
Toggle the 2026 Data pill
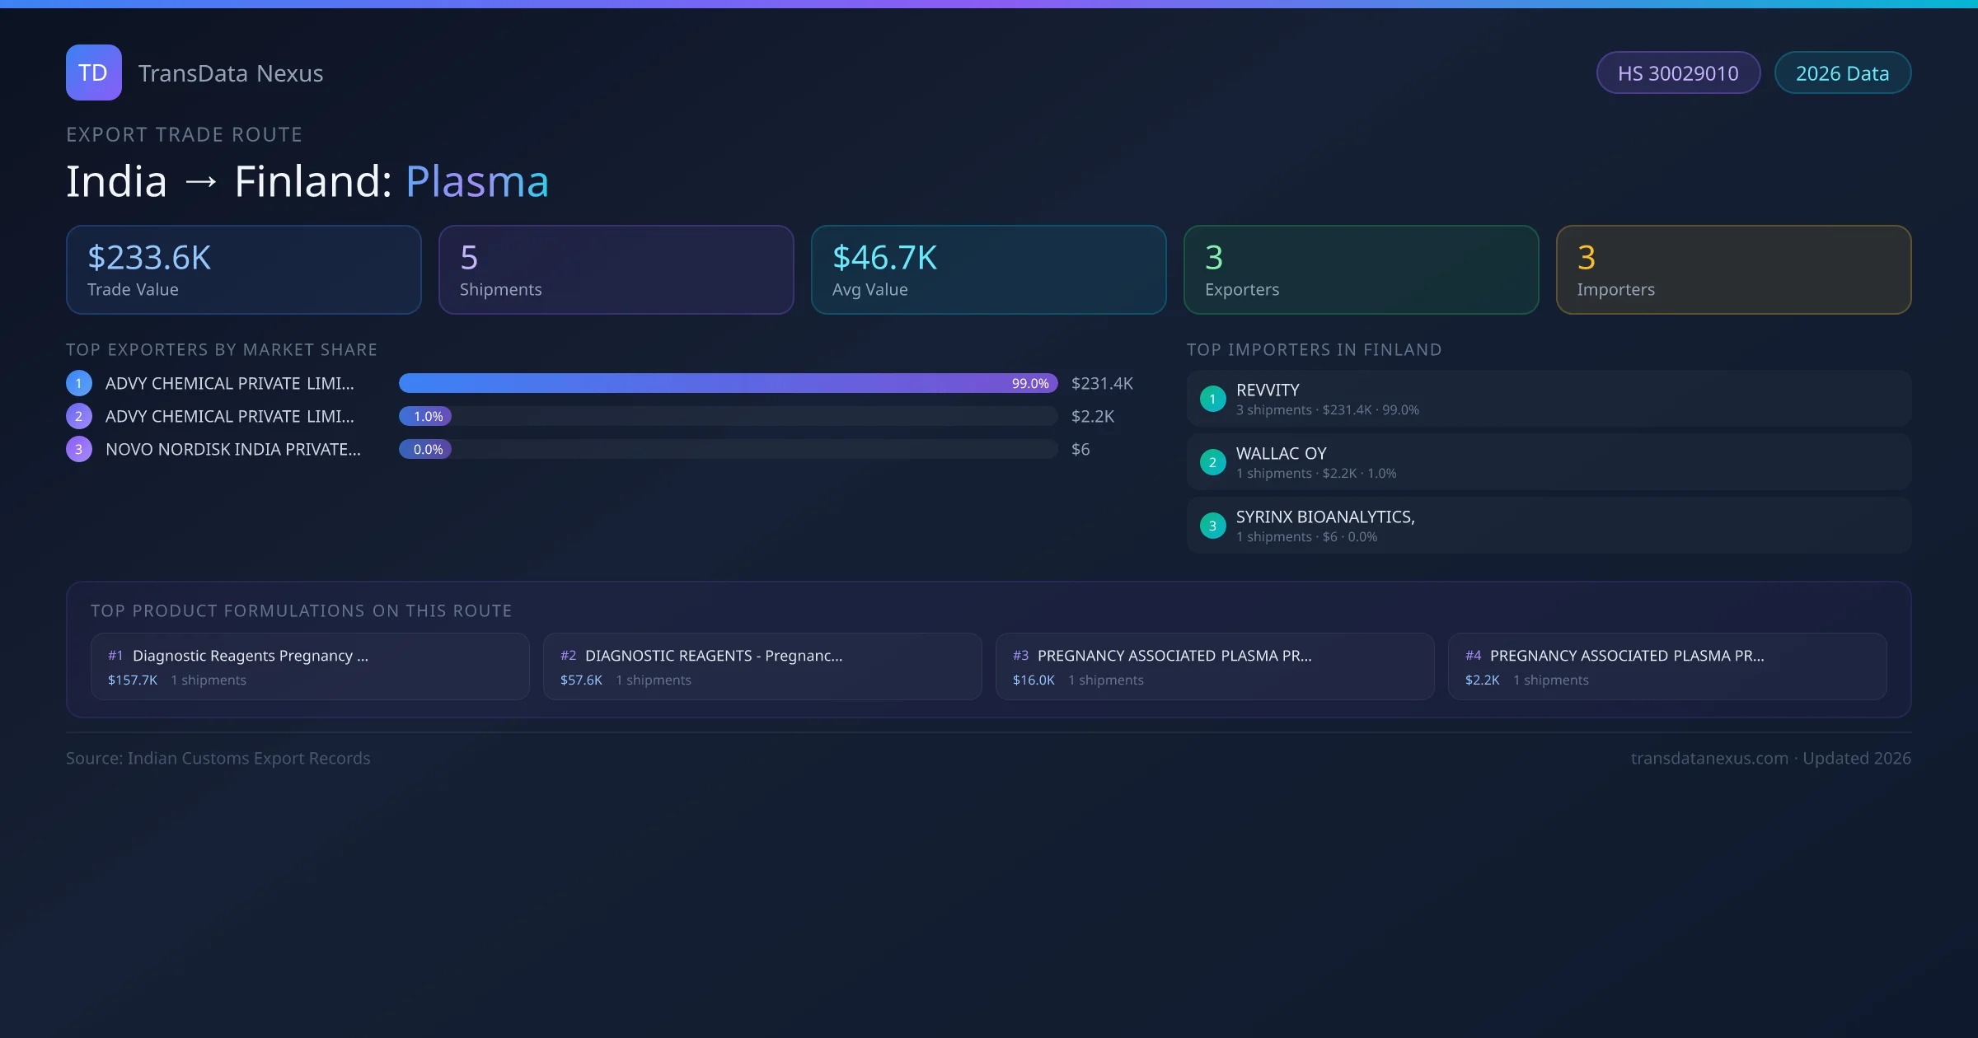click(1842, 72)
